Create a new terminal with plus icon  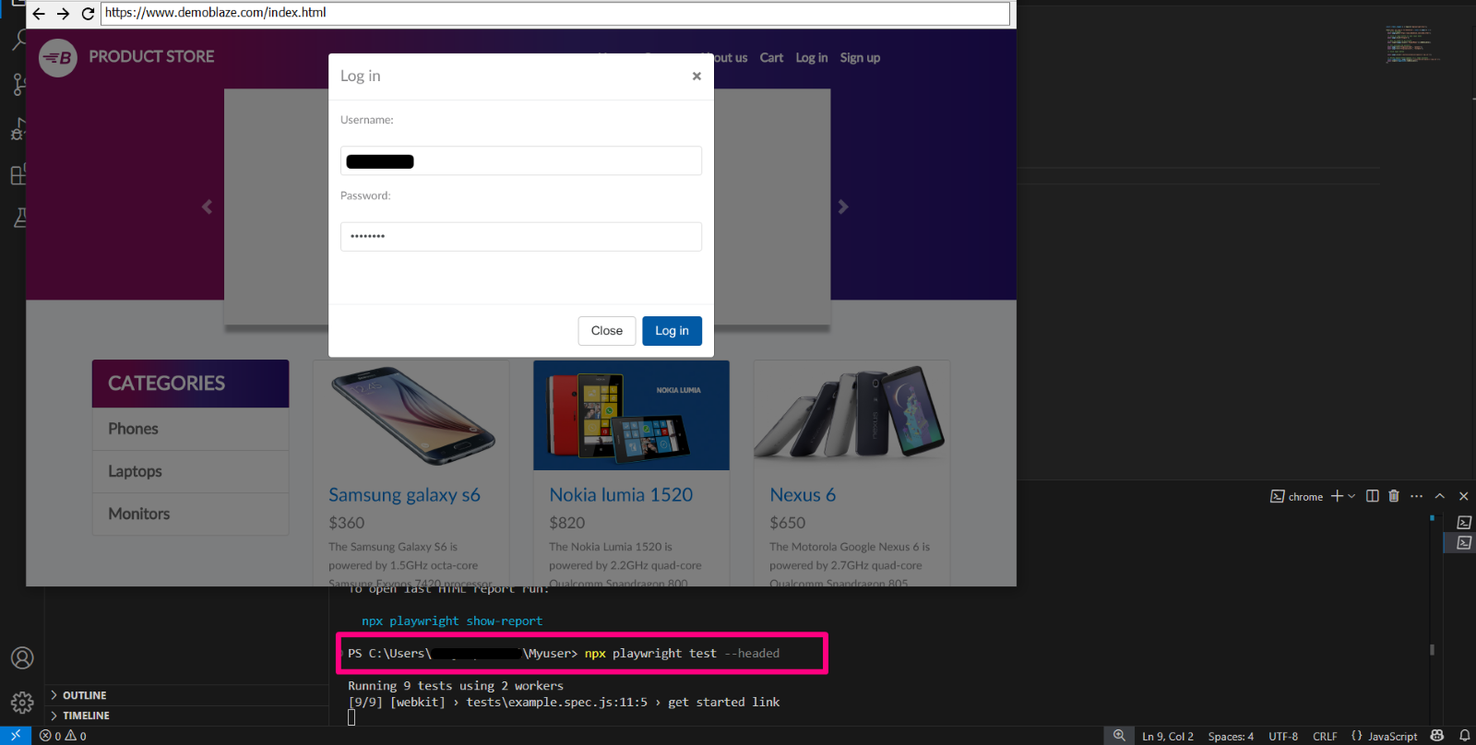click(x=1337, y=496)
